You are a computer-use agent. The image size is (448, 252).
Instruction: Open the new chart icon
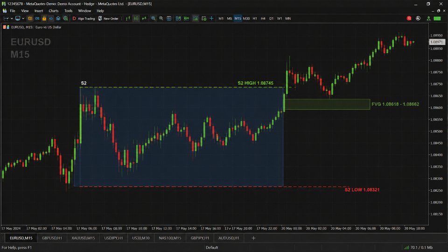coord(6,18)
